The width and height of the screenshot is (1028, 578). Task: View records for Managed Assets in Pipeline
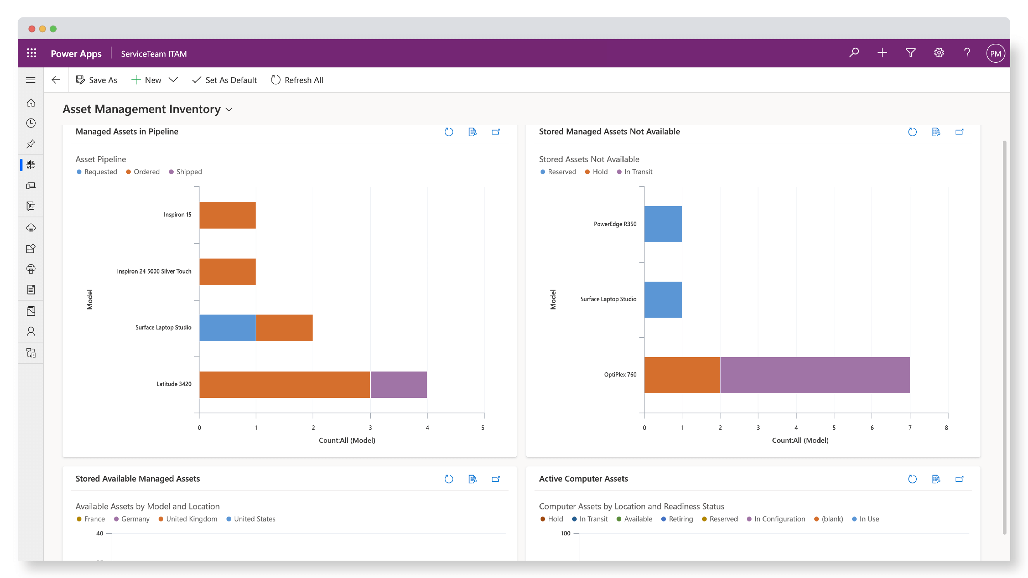pyautogui.click(x=472, y=132)
